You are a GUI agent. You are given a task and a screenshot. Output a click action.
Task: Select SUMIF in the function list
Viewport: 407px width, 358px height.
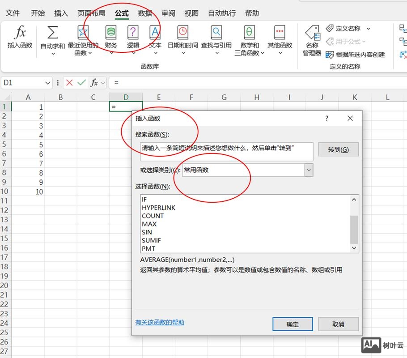(151, 240)
